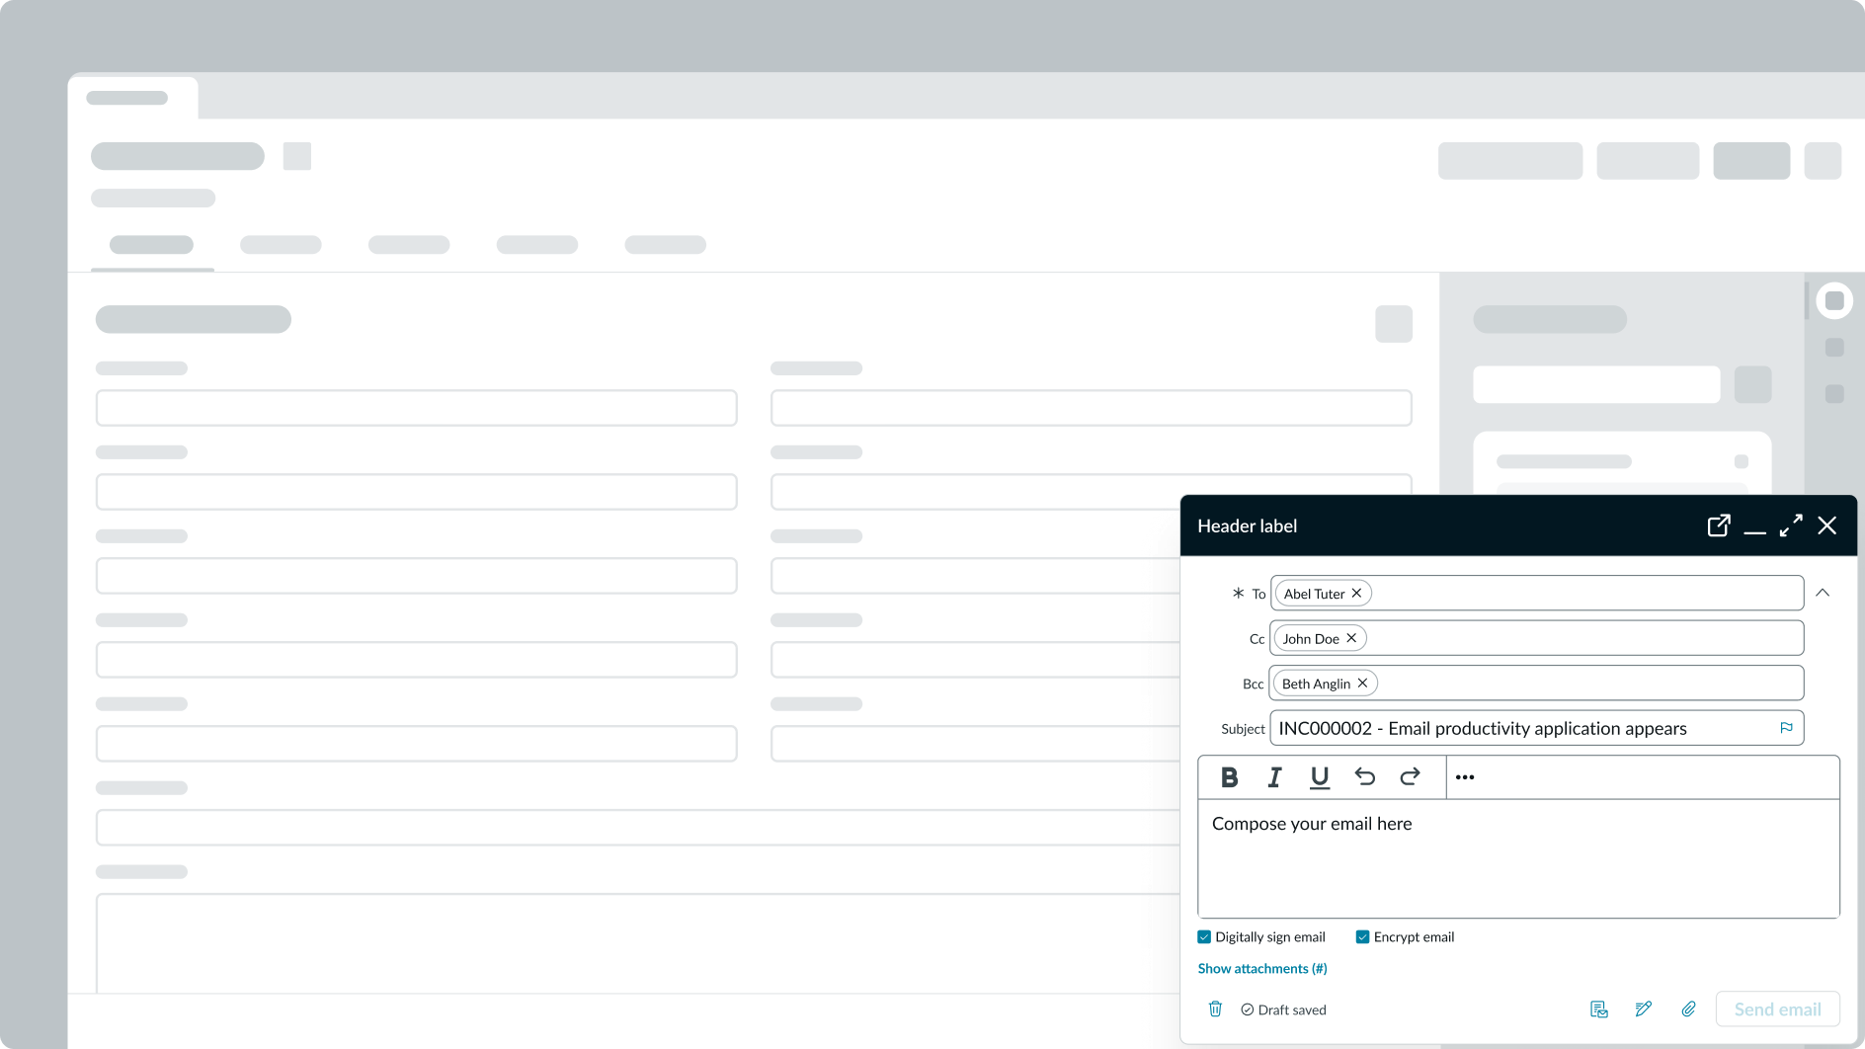Flag the email subject

tap(1785, 728)
